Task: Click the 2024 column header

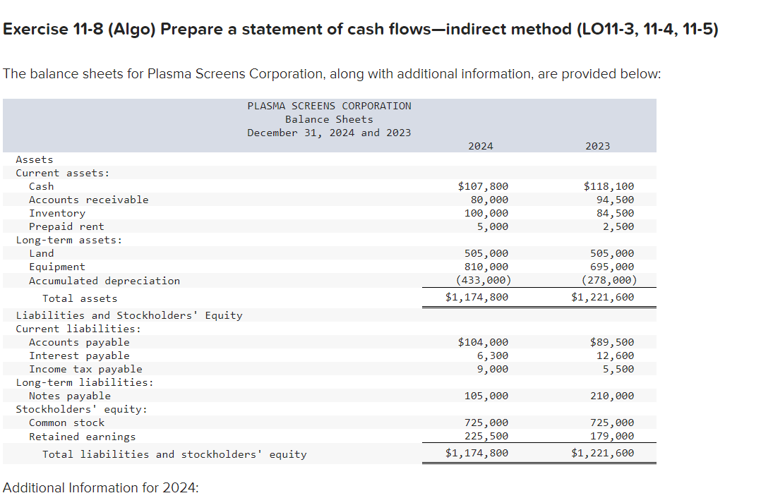Action: coord(481,146)
